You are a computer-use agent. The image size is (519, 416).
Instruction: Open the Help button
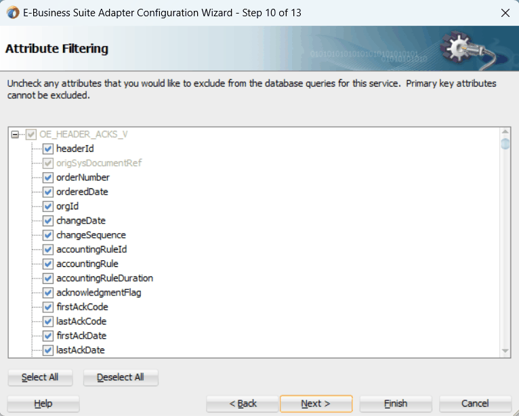point(43,403)
